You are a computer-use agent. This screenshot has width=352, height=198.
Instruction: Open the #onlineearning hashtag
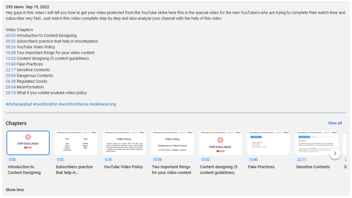(x=103, y=104)
